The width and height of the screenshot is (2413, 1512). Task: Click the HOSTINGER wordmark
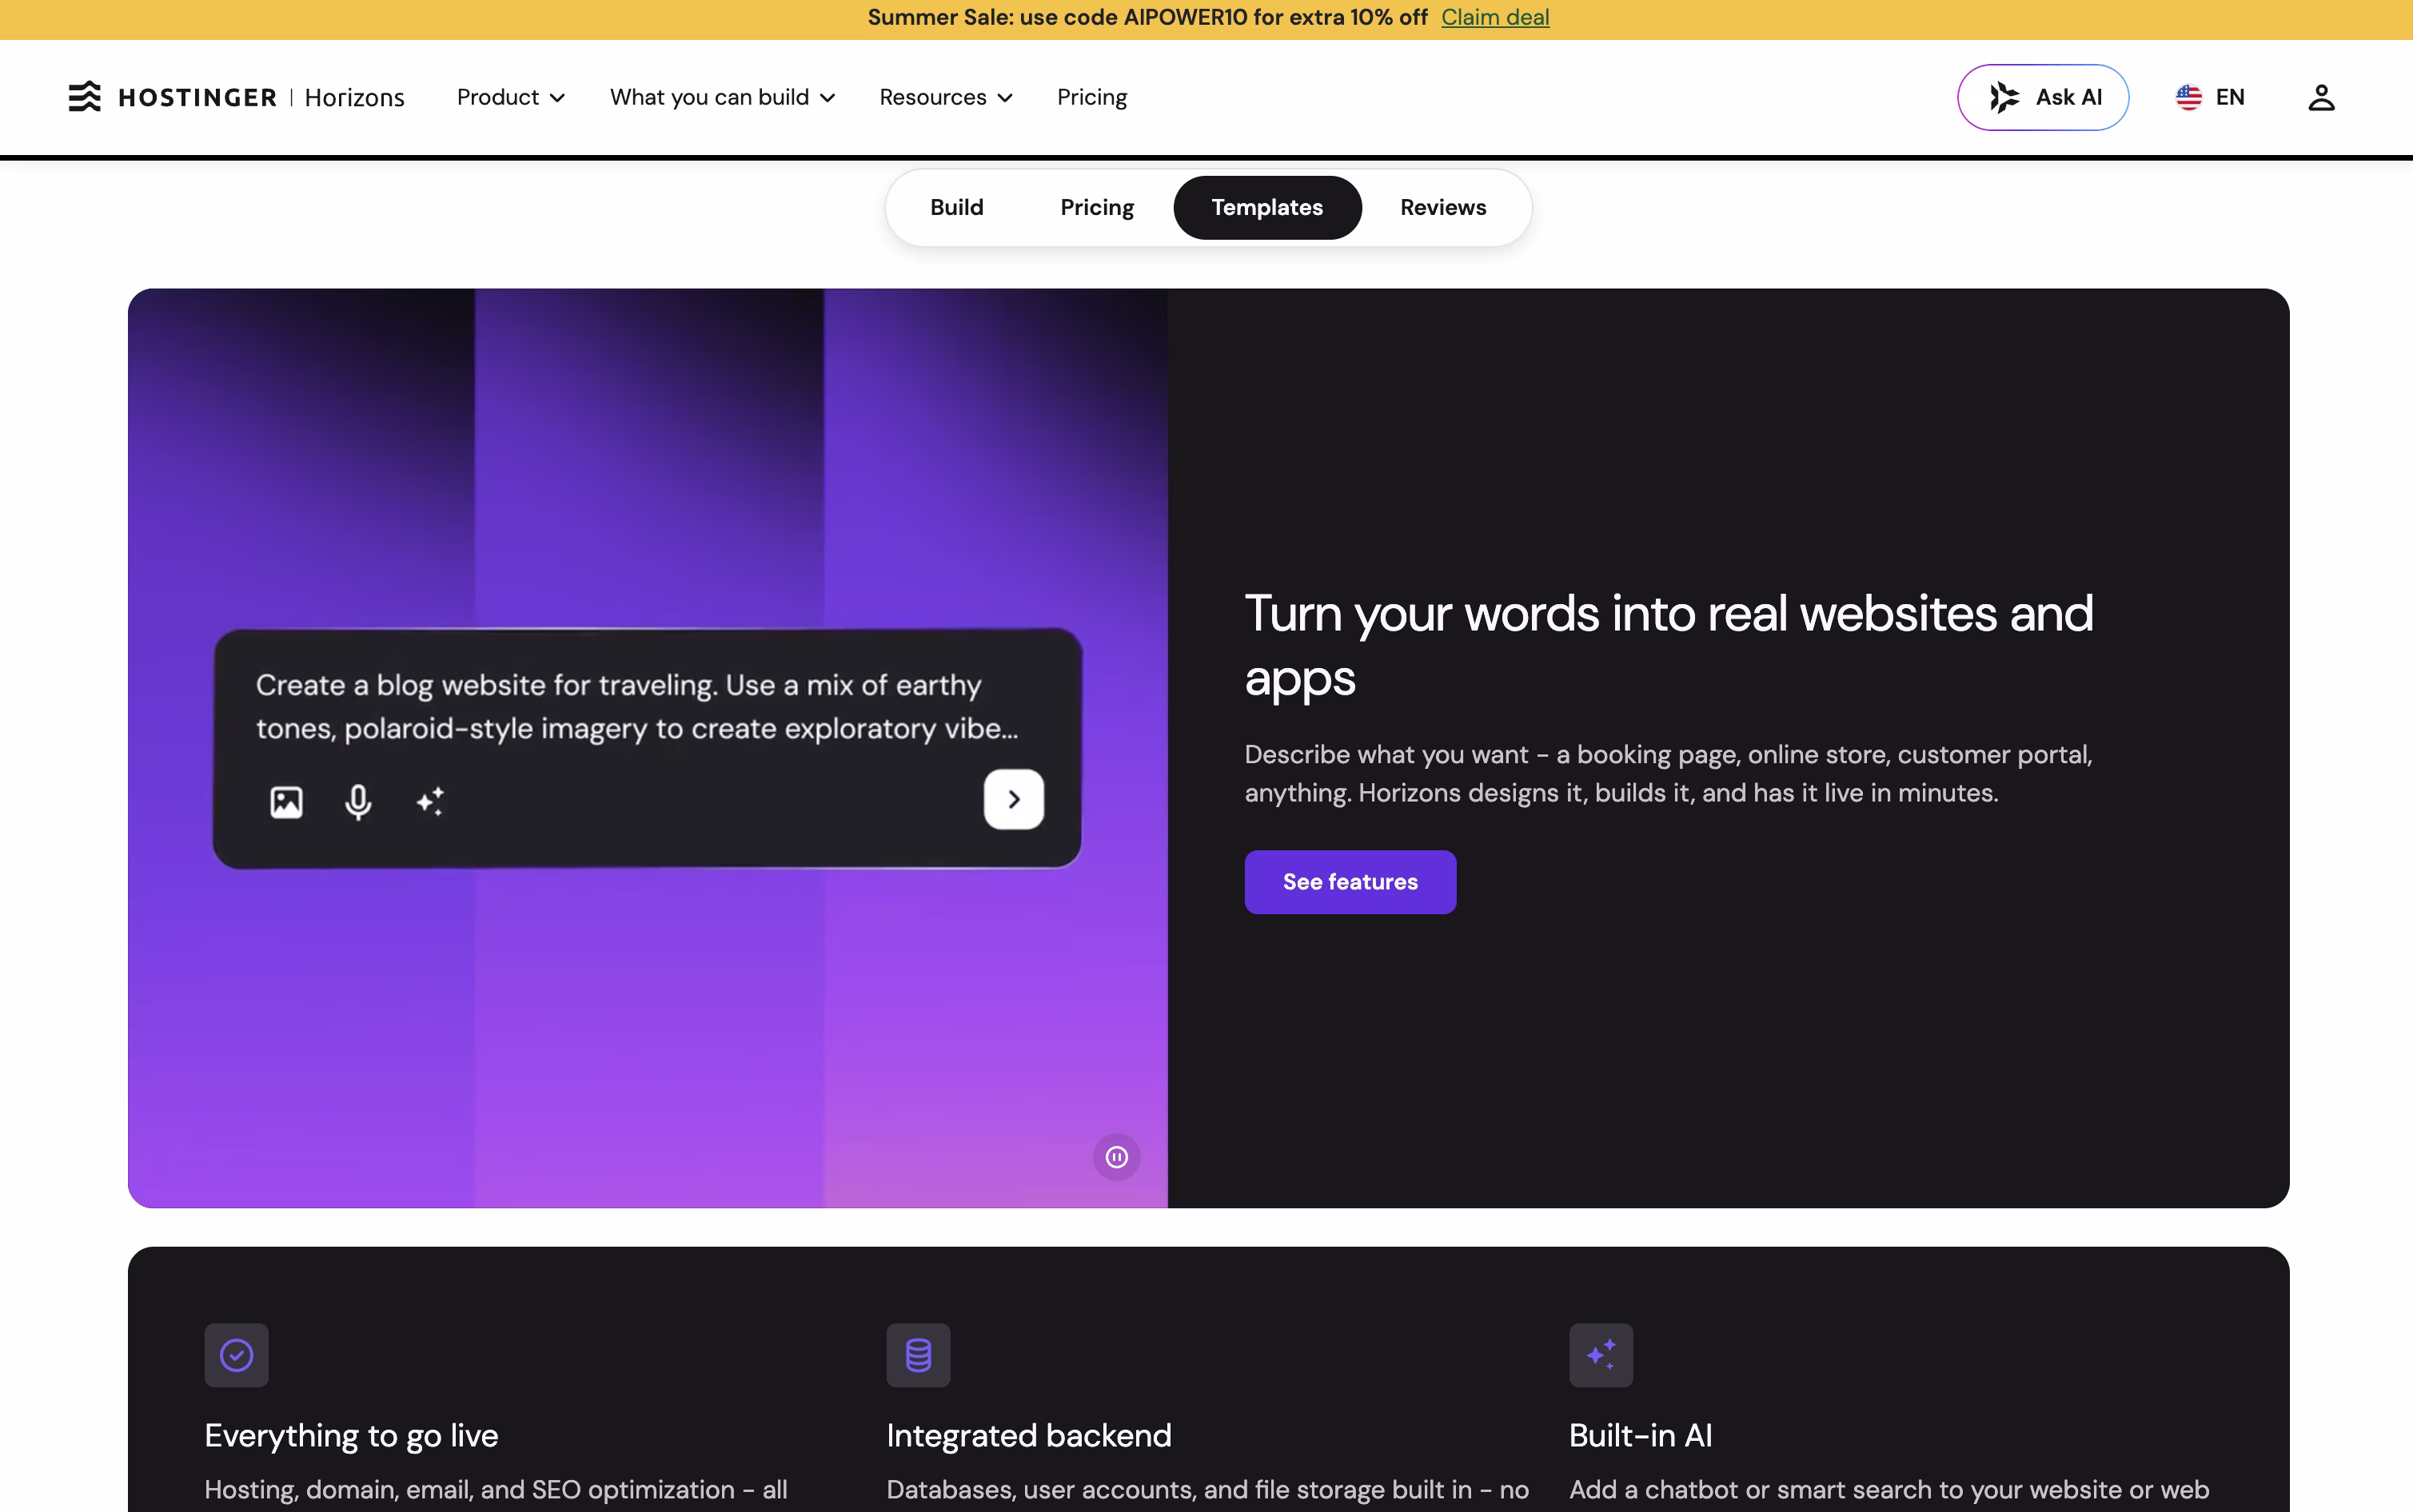(x=197, y=97)
